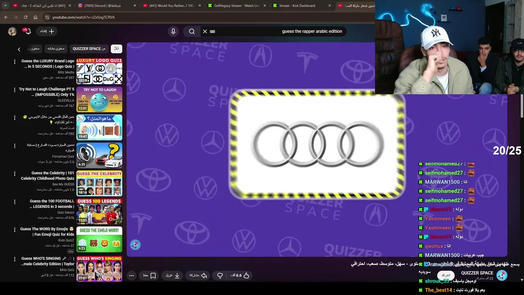Close the 'Would You Rather...?' tab
The height and width of the screenshot is (295, 524).
tap(199, 6)
